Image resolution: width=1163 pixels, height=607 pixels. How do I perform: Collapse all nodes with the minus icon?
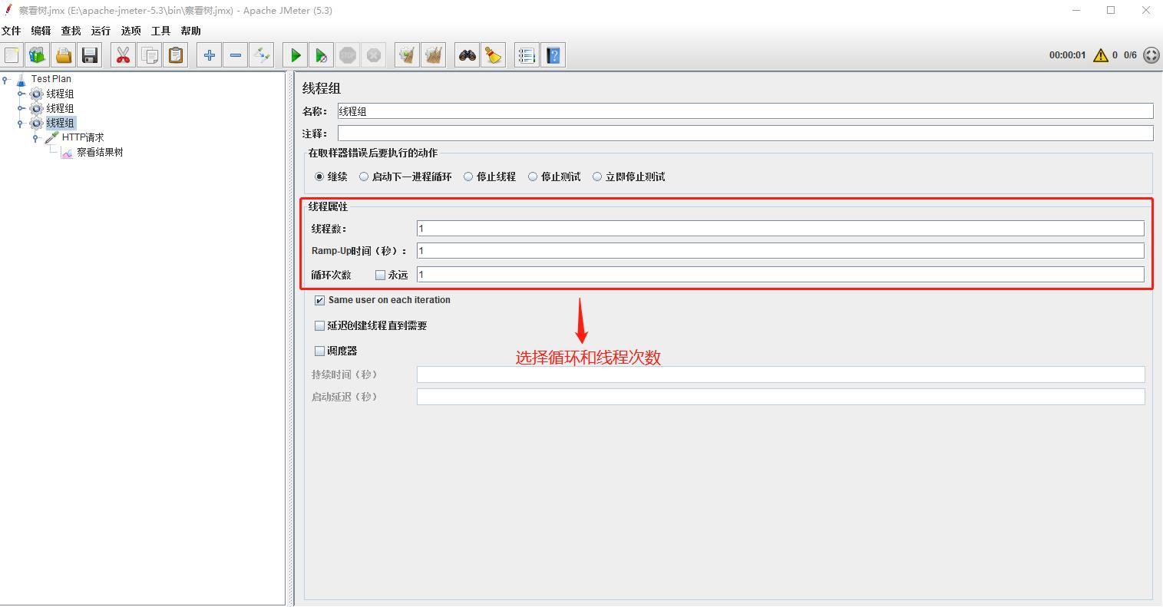tap(236, 55)
